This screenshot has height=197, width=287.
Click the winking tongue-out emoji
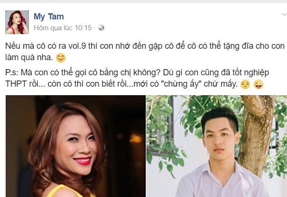tap(259, 84)
